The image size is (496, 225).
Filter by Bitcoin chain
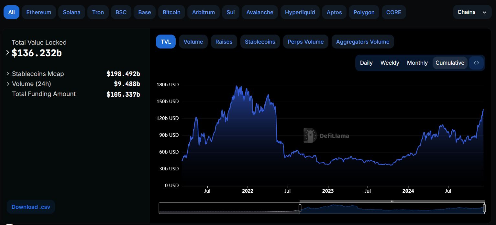tap(171, 12)
